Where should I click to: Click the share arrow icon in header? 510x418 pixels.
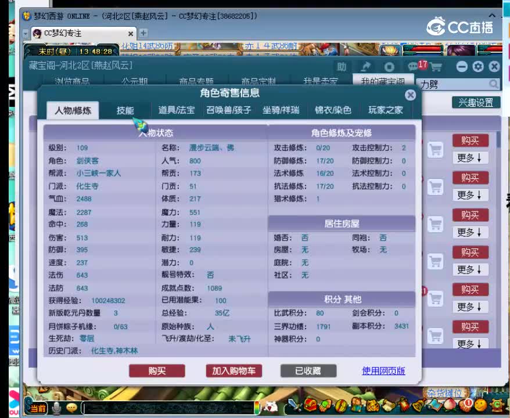366,67
